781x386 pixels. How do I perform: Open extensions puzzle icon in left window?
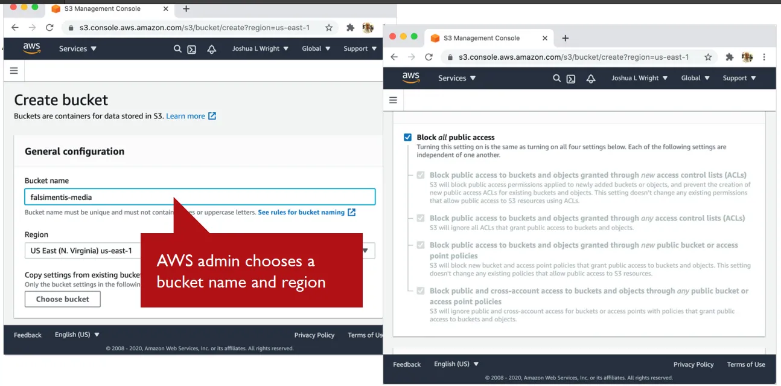click(x=350, y=28)
